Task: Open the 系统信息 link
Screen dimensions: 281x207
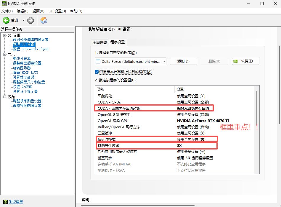Action: [x=16, y=202]
